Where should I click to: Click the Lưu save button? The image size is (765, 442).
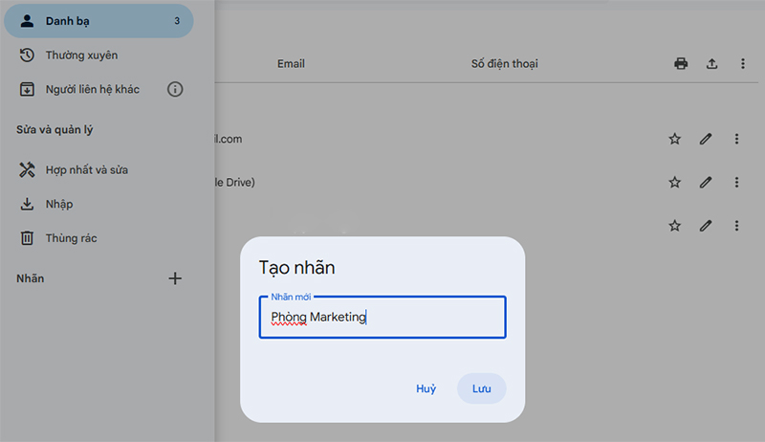point(482,388)
